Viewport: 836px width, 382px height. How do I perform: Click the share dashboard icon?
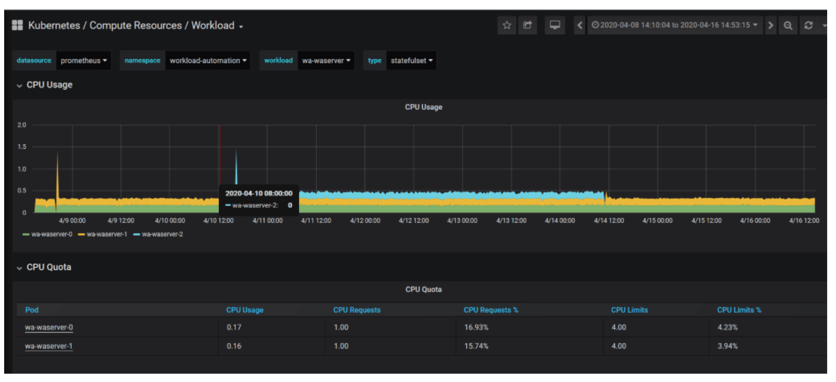coord(527,25)
